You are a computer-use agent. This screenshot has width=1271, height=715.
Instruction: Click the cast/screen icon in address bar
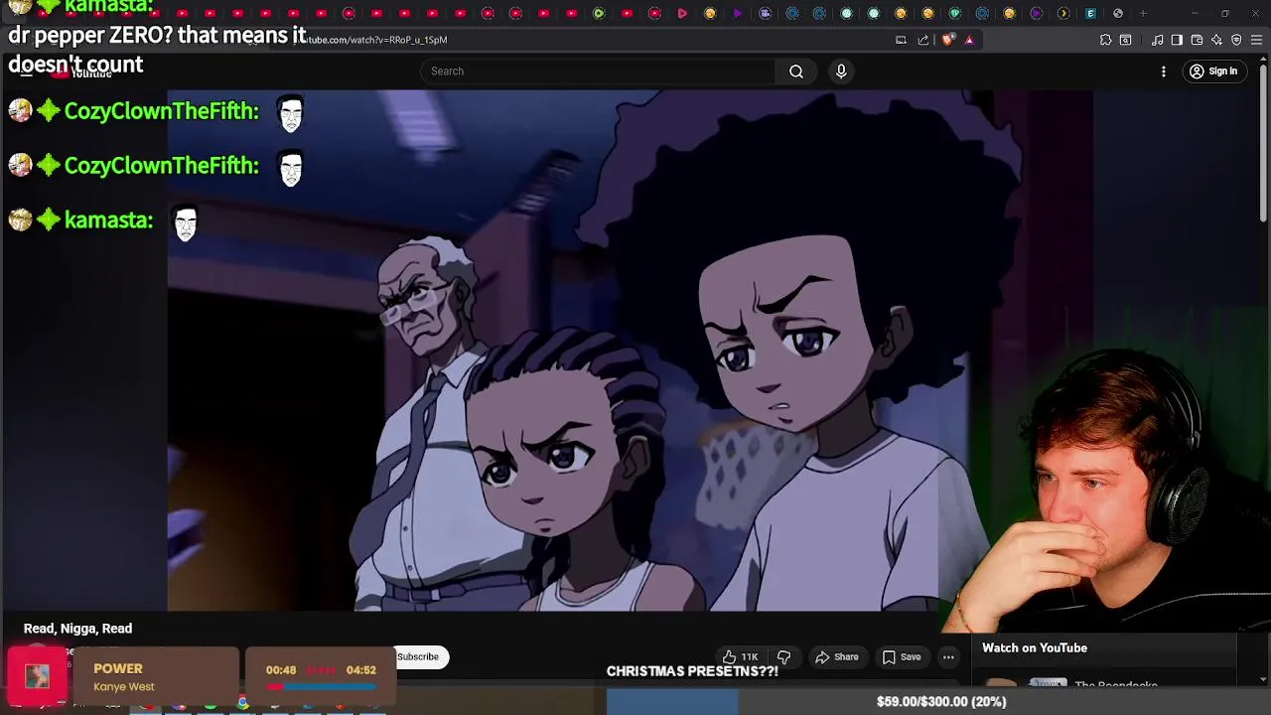pos(901,40)
